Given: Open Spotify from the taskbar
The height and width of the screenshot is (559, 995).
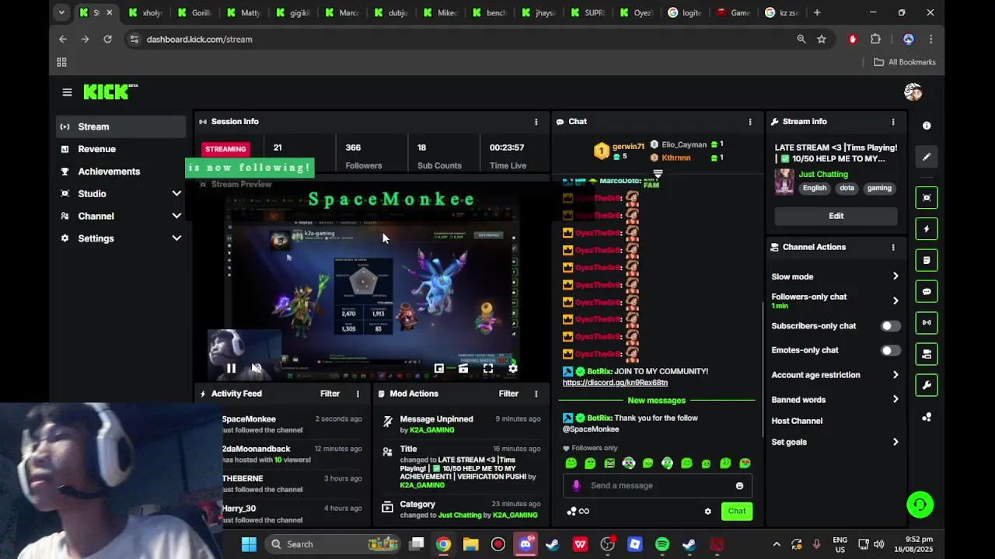Looking at the screenshot, I should click(x=662, y=544).
